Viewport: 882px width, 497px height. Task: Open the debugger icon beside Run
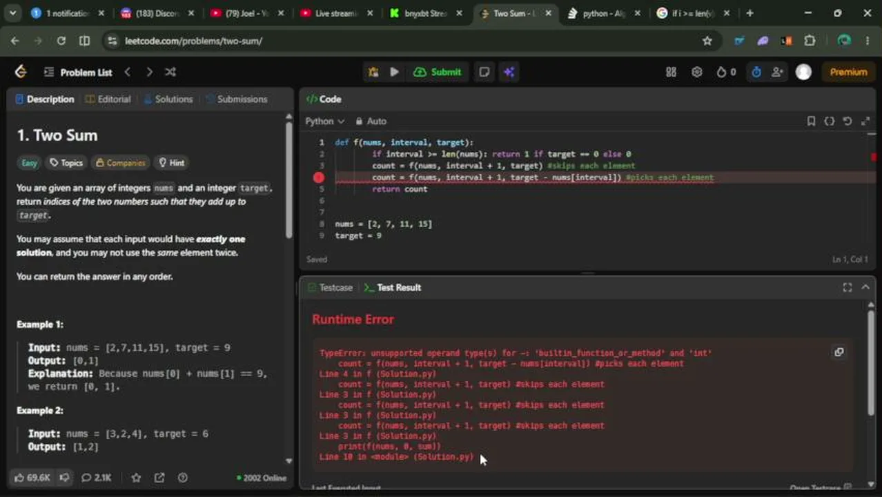[x=373, y=72]
